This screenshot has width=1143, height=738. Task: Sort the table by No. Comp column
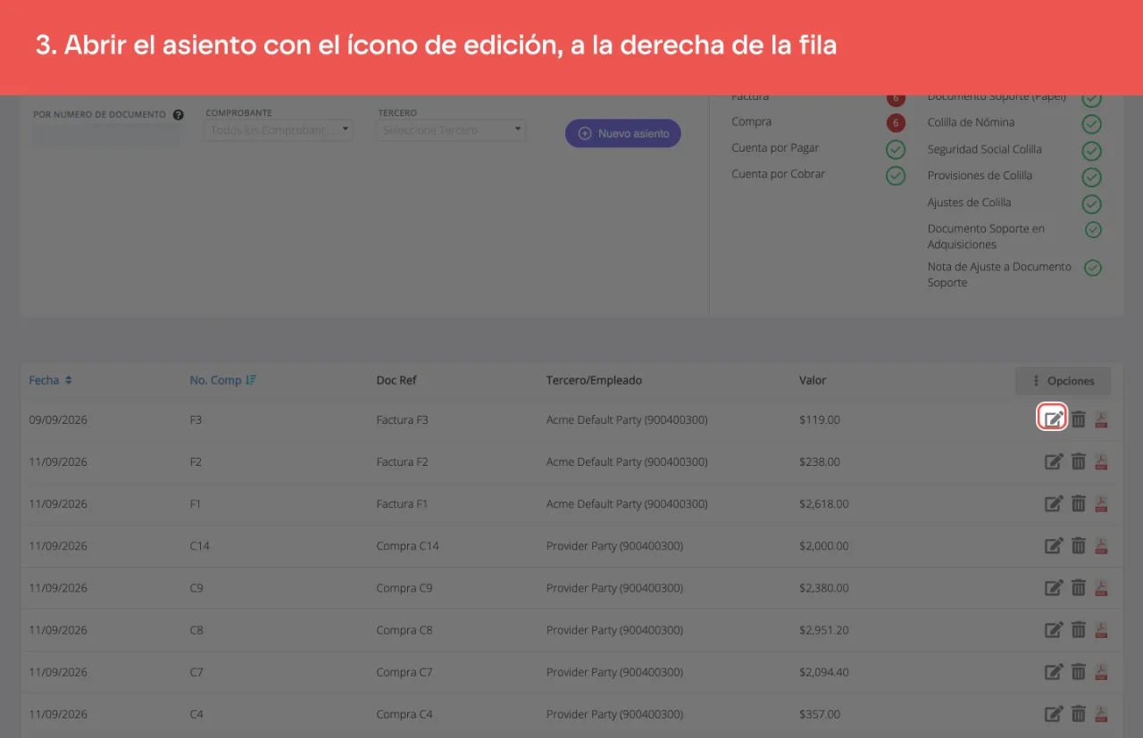223,380
